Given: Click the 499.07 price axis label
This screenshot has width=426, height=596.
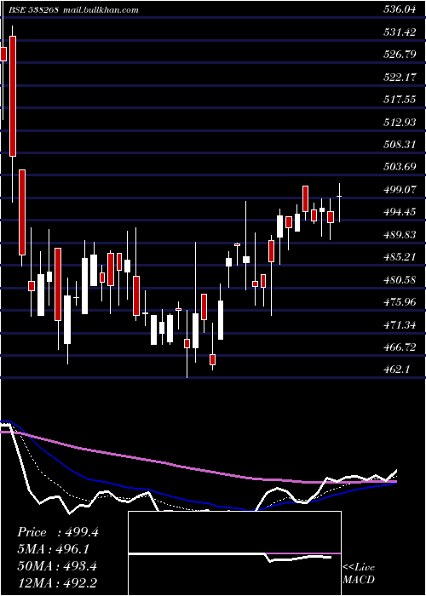Looking at the screenshot, I should (400, 190).
